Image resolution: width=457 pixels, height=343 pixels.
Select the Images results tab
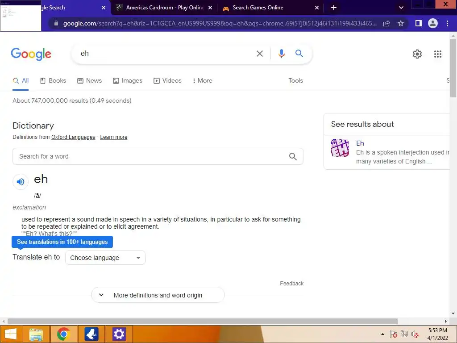point(128,81)
